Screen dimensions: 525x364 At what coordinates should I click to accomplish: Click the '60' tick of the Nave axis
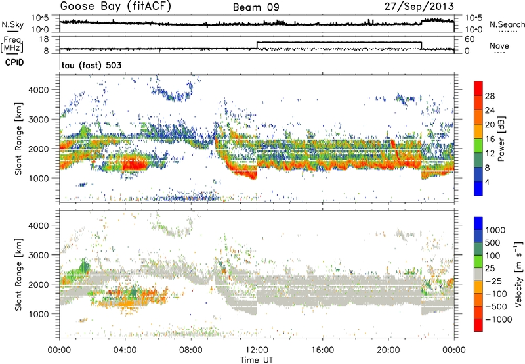[x=470, y=39]
